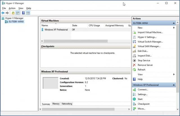The height and width of the screenshot is (116, 180).
Task: Open the Action menu
Action: pos(12,8)
